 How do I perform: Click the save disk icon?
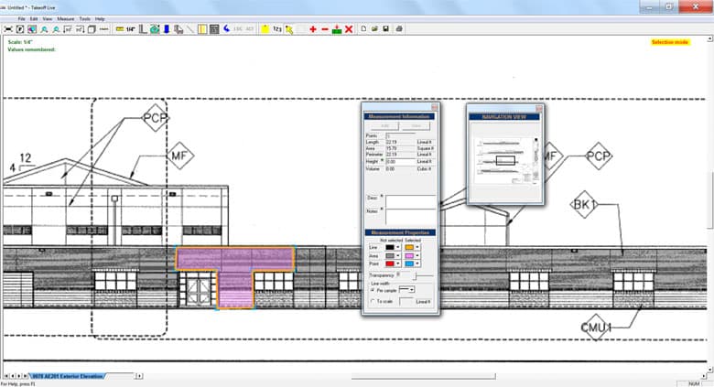point(386,29)
